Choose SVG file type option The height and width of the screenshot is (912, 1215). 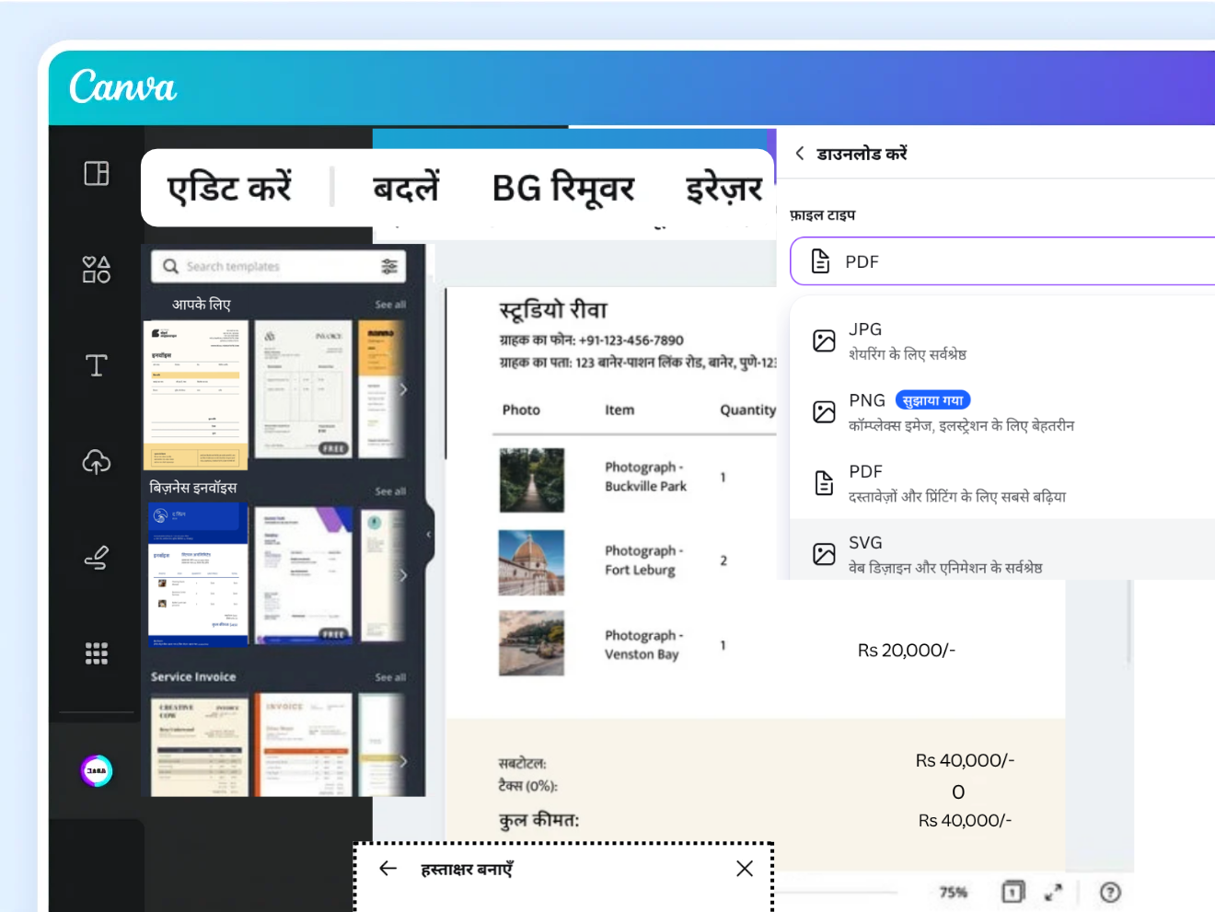point(1002,551)
